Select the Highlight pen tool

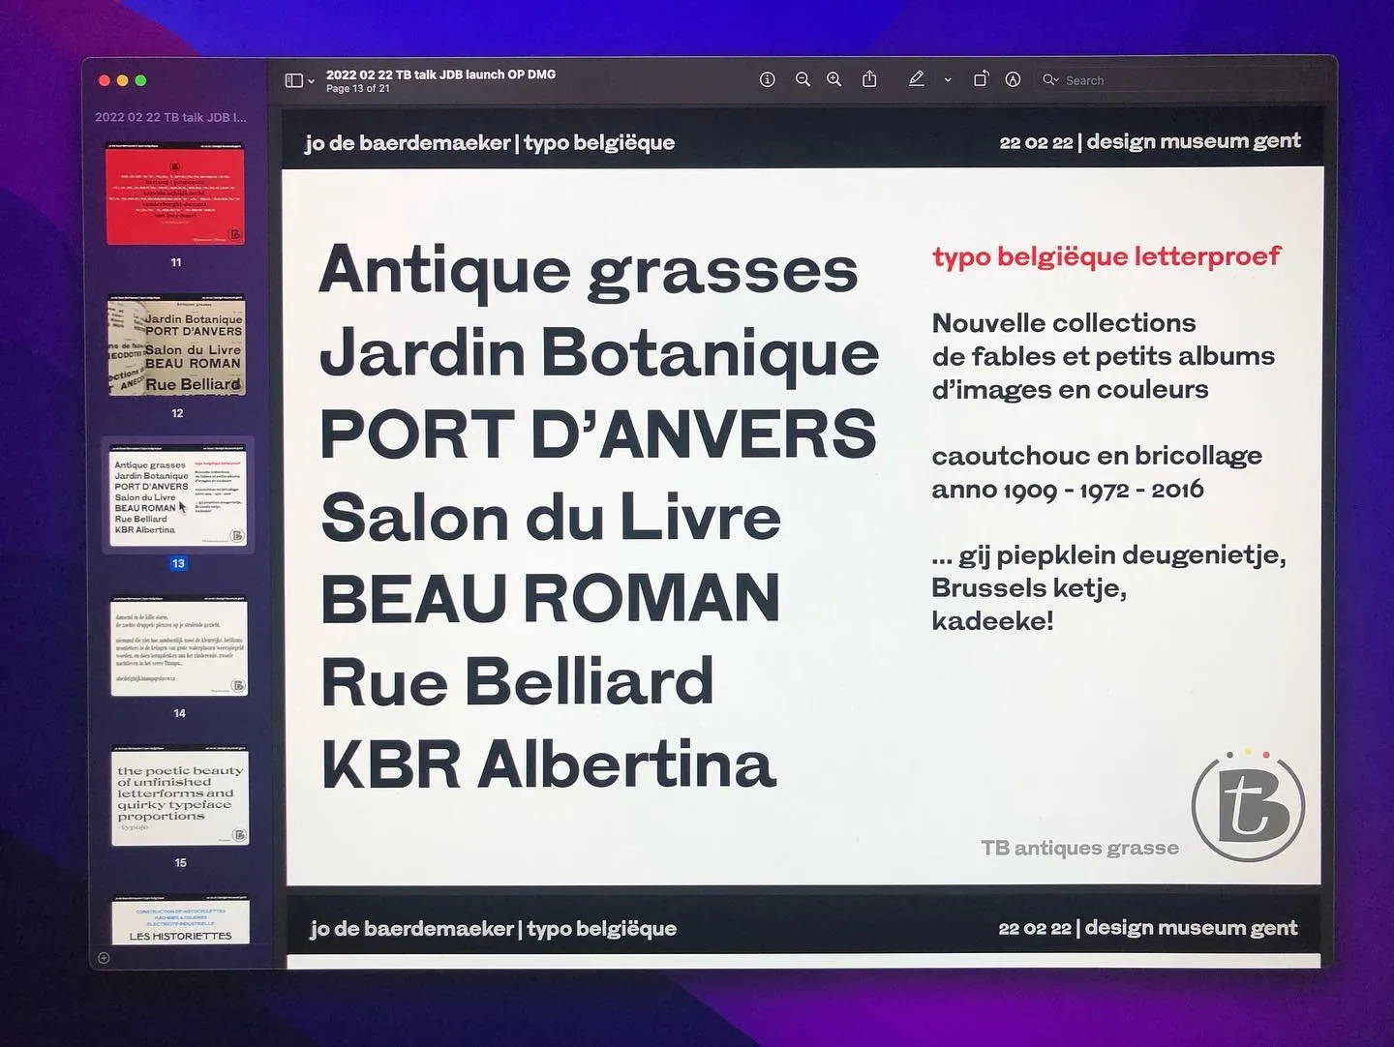pos(916,79)
